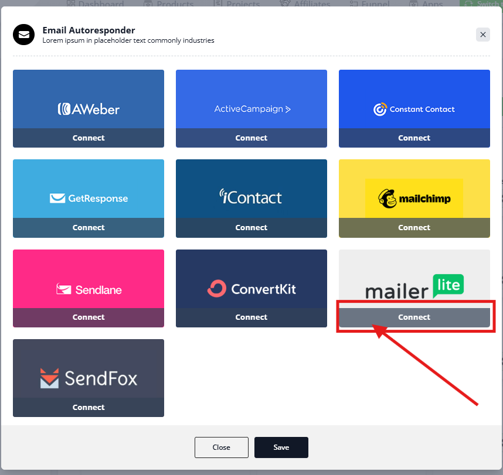Click the Constant Contact logo

tap(414, 110)
